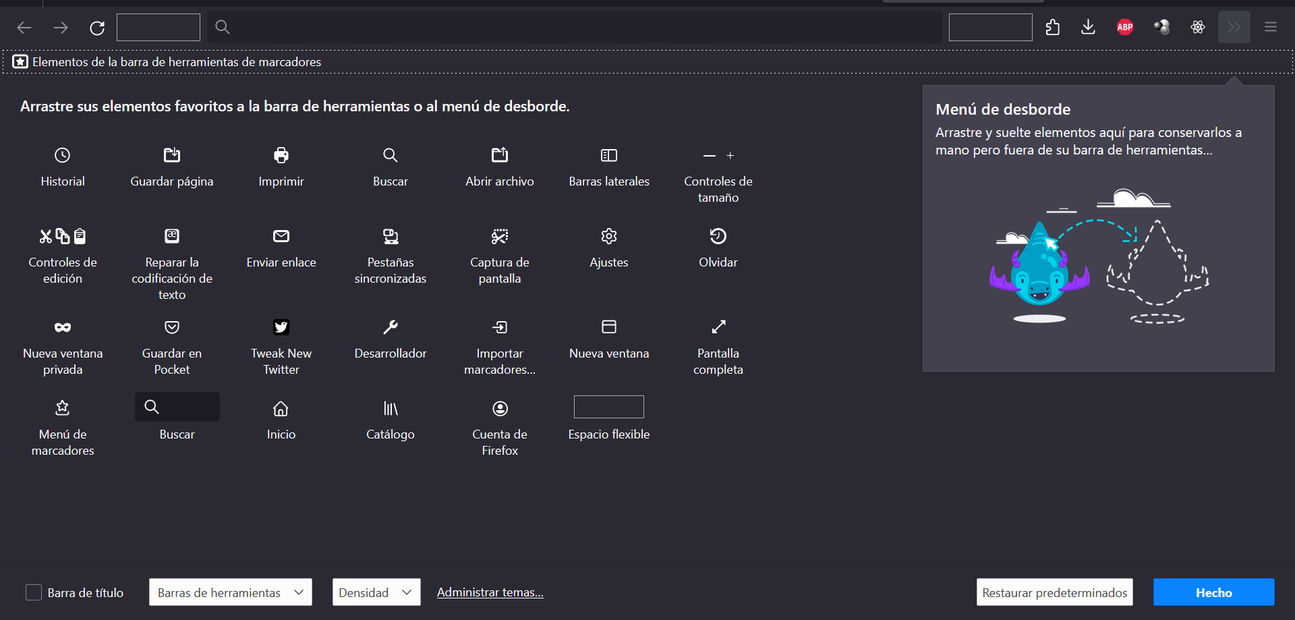This screenshot has width=1295, height=620.
Task: Click the Nueva ventana privada mask icon
Action: [63, 327]
